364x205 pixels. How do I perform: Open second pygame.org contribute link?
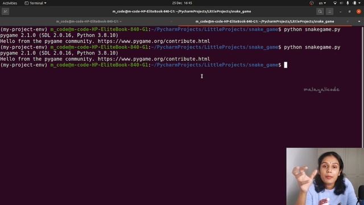pos(154,59)
